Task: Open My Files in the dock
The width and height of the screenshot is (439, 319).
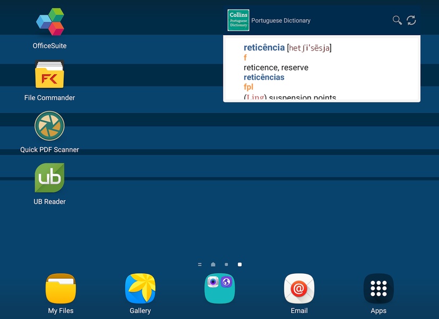Action: pos(61,289)
